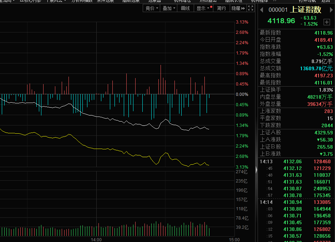Open the 叠加 overlay dropdown
The height and width of the screenshot is (242, 335).
169,8
